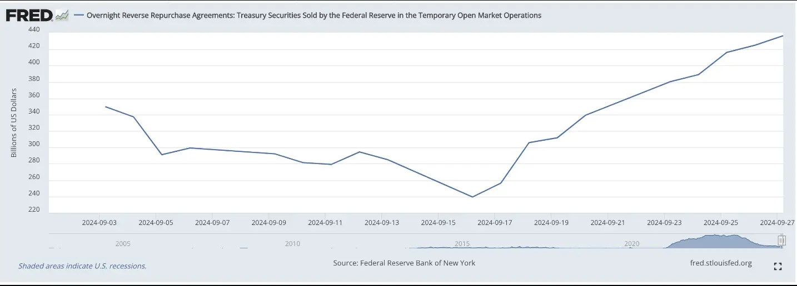
Task: Click the Source: Federal Reserve Bank of New York text
Action: (404, 263)
